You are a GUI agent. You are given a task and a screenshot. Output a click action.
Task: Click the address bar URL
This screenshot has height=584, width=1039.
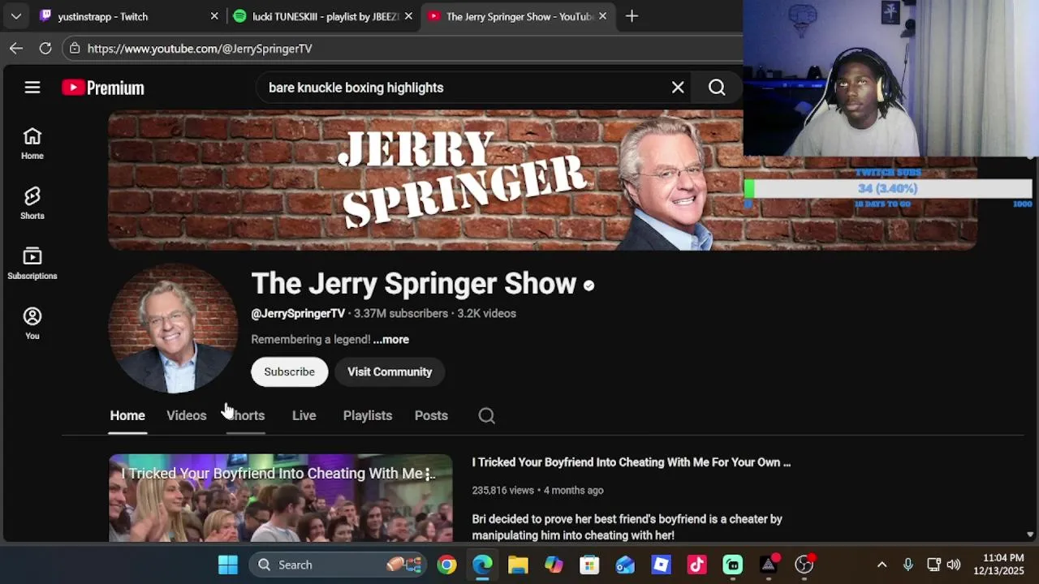[200, 49]
